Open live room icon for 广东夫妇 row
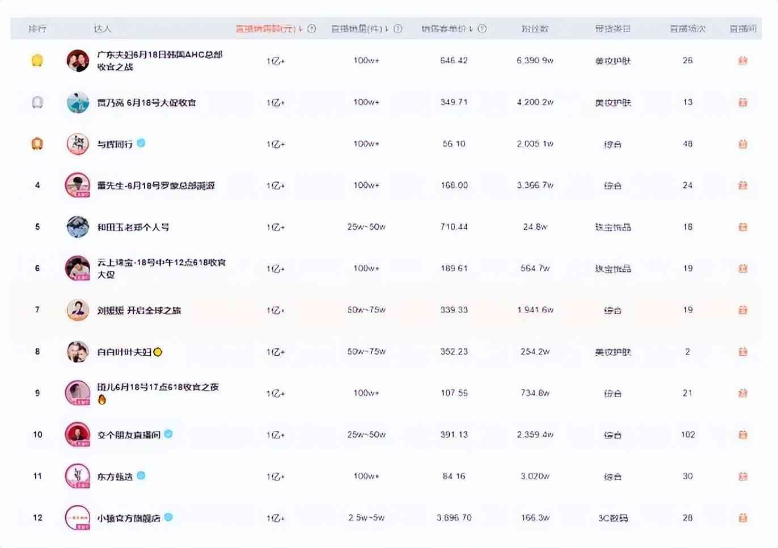The image size is (778, 548). point(742,61)
